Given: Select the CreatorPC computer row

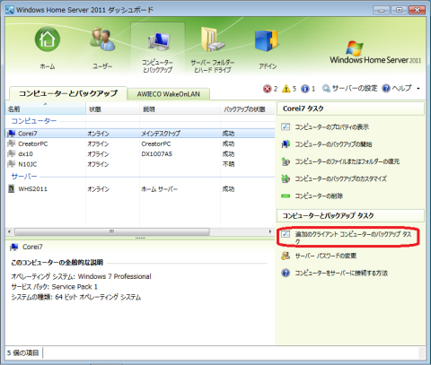Looking at the screenshot, I should tap(140, 143).
